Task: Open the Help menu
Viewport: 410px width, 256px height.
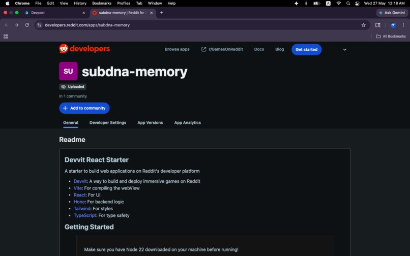Action: 171,4
